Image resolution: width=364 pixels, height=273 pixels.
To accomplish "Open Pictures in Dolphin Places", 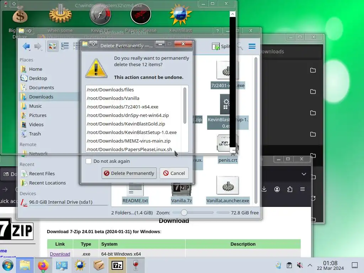I will tap(38, 116).
